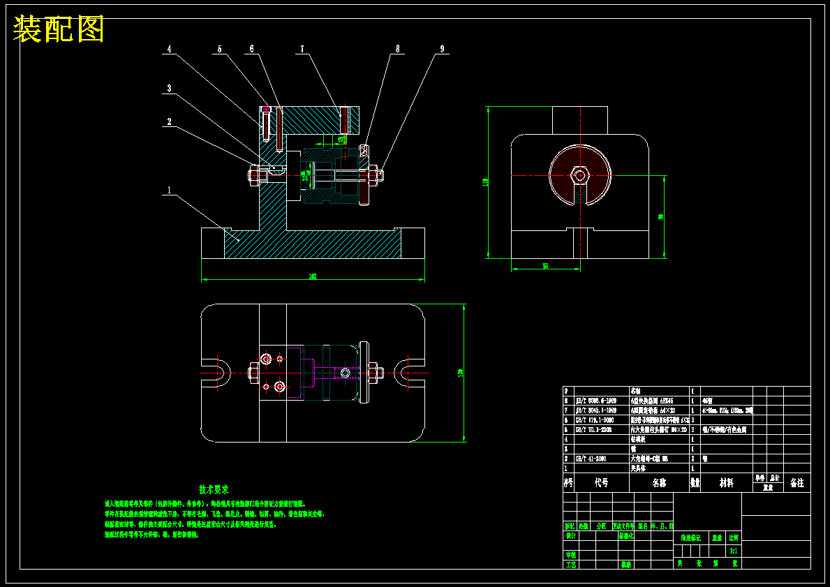Click the 夹具体 part name in row 1

pos(638,468)
